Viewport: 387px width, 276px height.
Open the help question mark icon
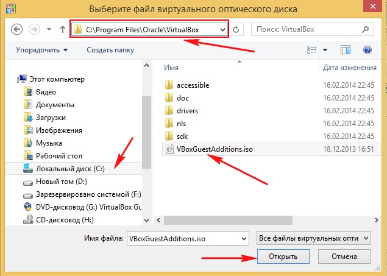click(x=367, y=50)
